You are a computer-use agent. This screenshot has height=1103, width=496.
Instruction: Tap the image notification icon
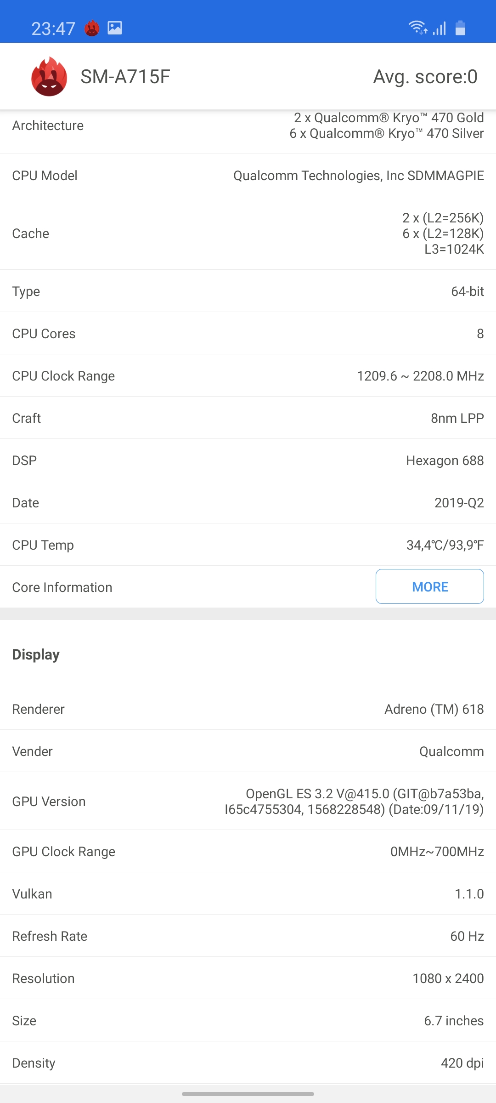click(x=115, y=28)
